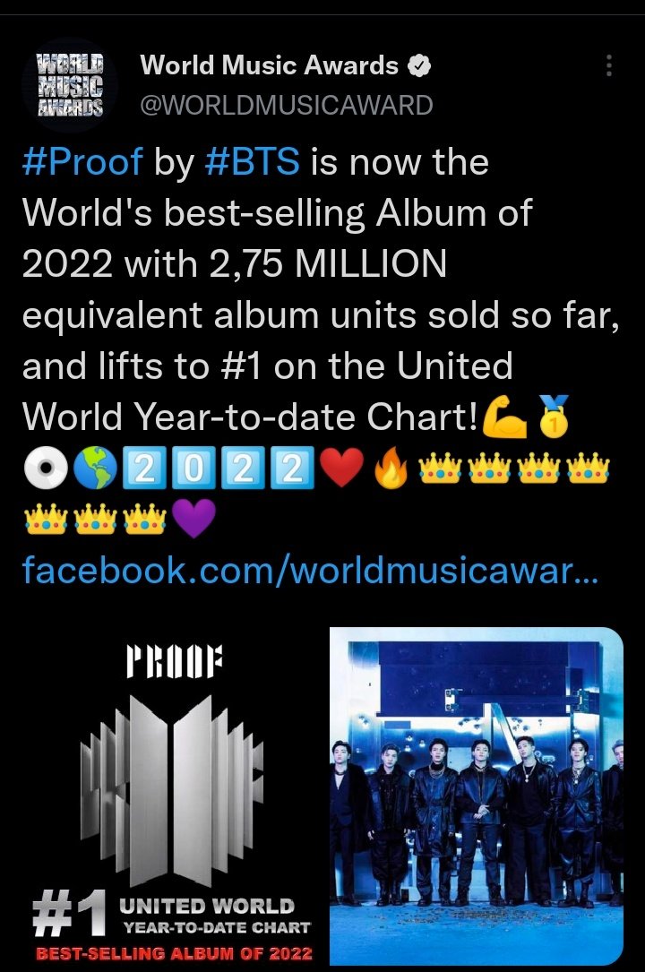Open the World Music Awards profile avatar
Viewport: 645px width, 972px height.
click(69, 85)
